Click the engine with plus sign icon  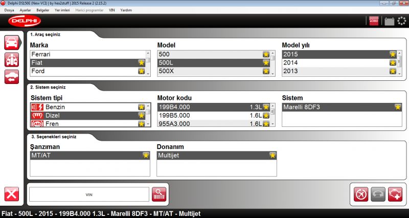click(395, 194)
